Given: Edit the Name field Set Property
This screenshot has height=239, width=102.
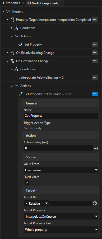Looking at the screenshot, I should coord(61,116).
